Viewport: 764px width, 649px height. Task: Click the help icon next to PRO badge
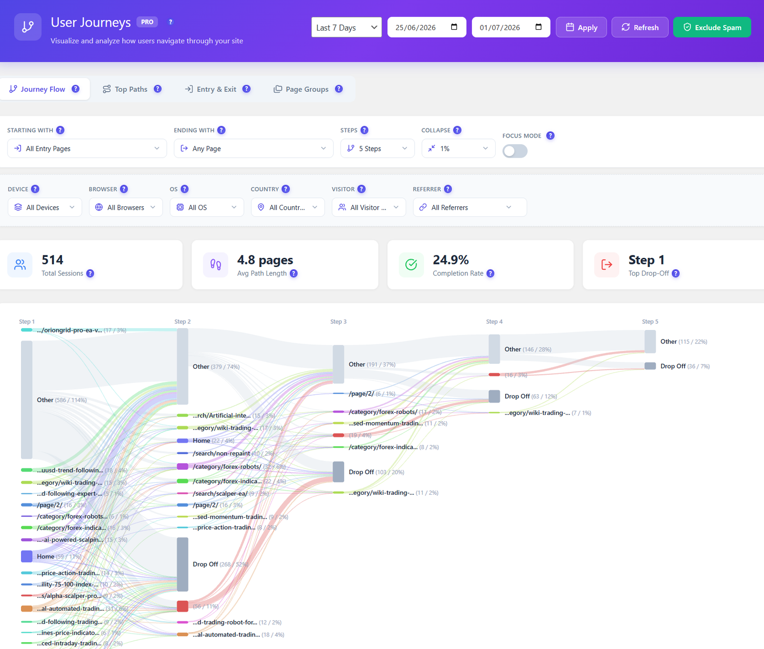coord(170,22)
